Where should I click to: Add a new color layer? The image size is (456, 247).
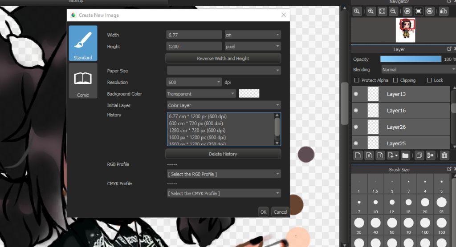click(358, 155)
